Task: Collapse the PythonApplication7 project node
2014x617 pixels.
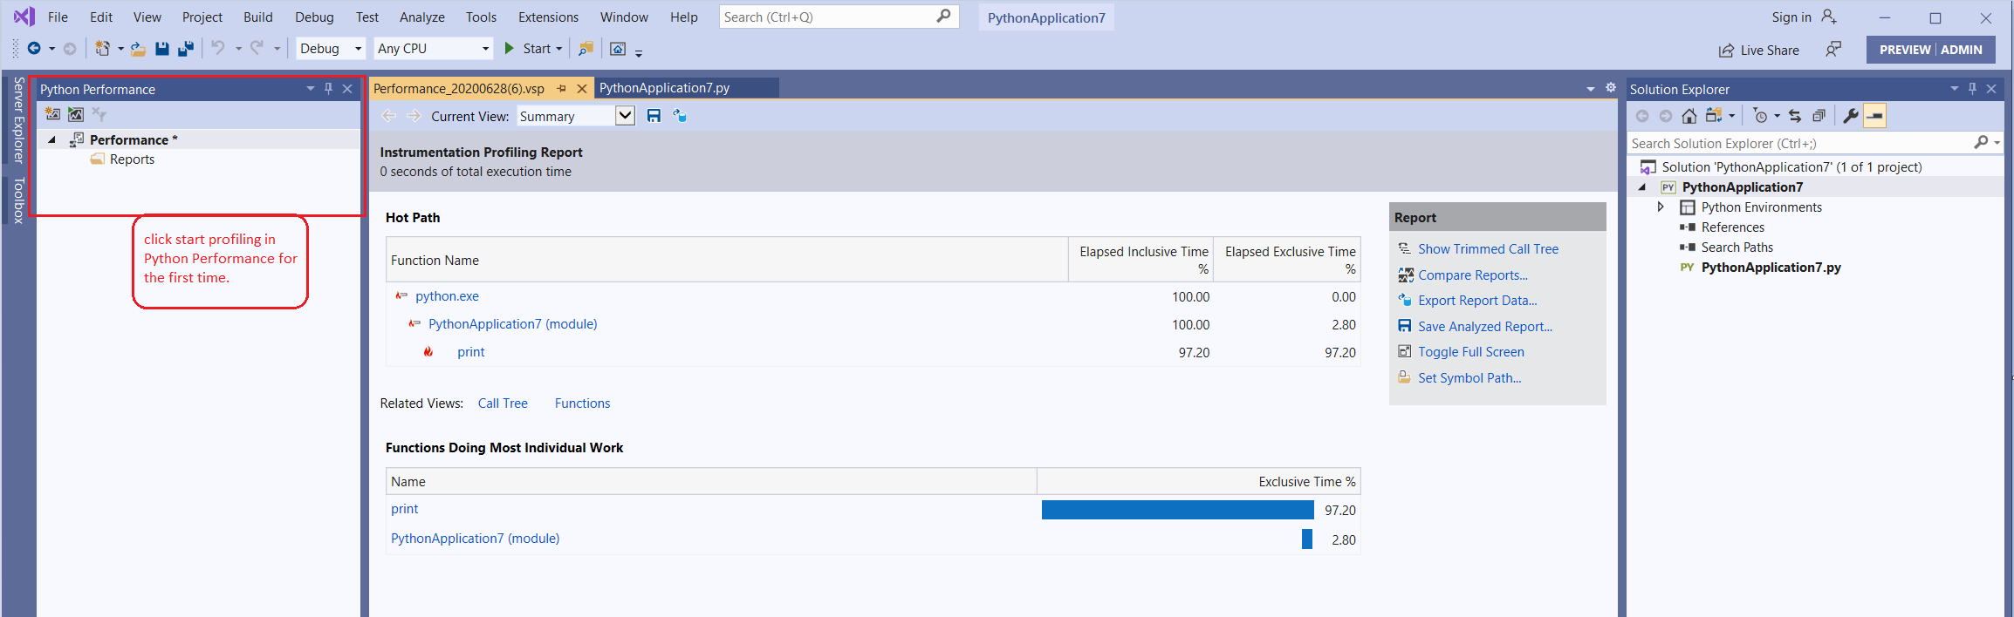Action: point(1642,187)
